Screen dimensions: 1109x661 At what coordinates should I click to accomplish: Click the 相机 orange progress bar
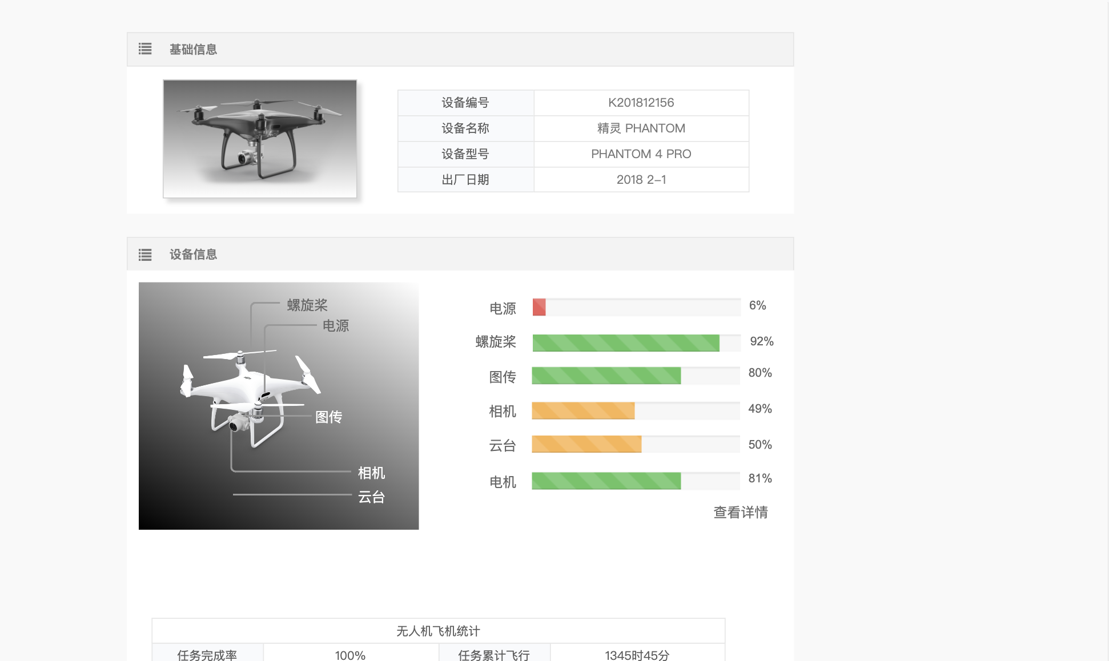[x=583, y=410]
